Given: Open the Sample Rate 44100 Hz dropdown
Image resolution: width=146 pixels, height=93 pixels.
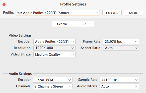Looking at the screenshot, I should tap(119, 80).
